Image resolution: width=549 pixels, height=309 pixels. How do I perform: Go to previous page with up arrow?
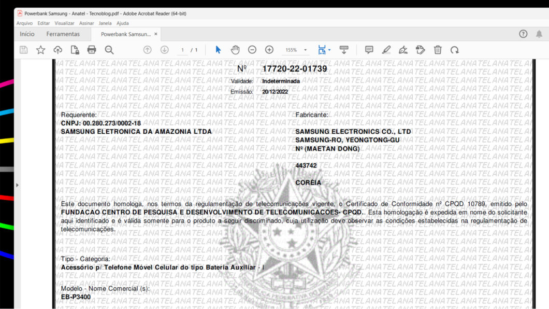click(x=148, y=50)
